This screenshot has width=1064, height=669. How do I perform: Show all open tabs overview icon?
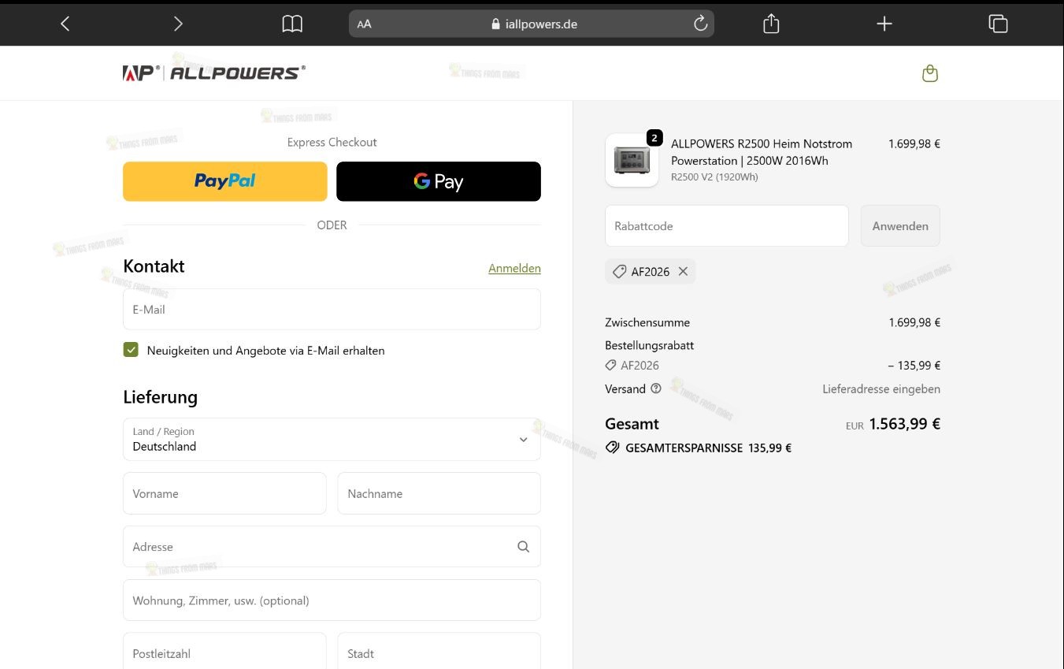pos(998,24)
